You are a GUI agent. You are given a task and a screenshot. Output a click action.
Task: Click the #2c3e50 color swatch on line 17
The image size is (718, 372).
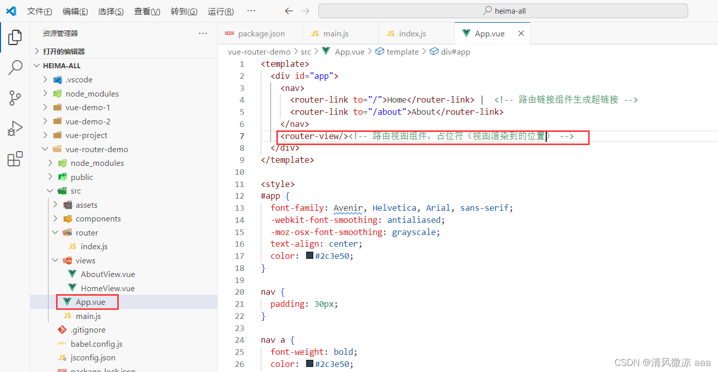tap(310, 256)
